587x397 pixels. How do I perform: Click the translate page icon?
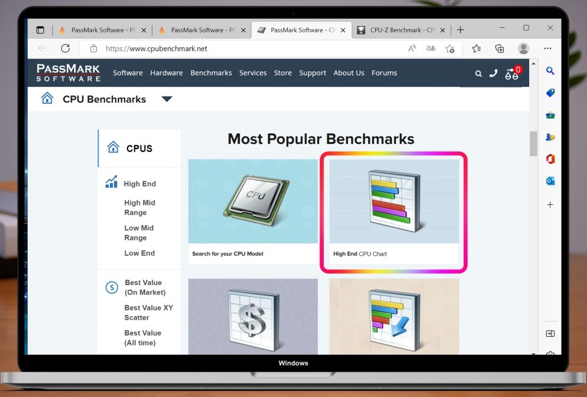pyautogui.click(x=431, y=48)
